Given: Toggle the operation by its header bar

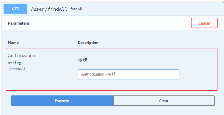Looking at the screenshot, I should 113,9.
